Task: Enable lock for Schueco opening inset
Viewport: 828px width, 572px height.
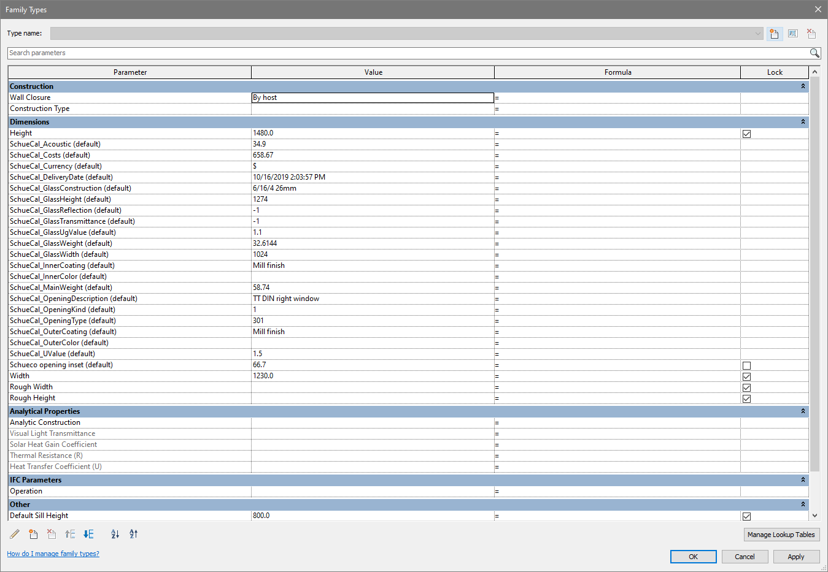Action: pyautogui.click(x=746, y=365)
